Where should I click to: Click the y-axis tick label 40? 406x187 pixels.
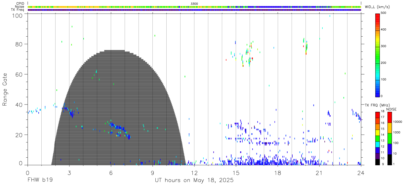(19, 105)
